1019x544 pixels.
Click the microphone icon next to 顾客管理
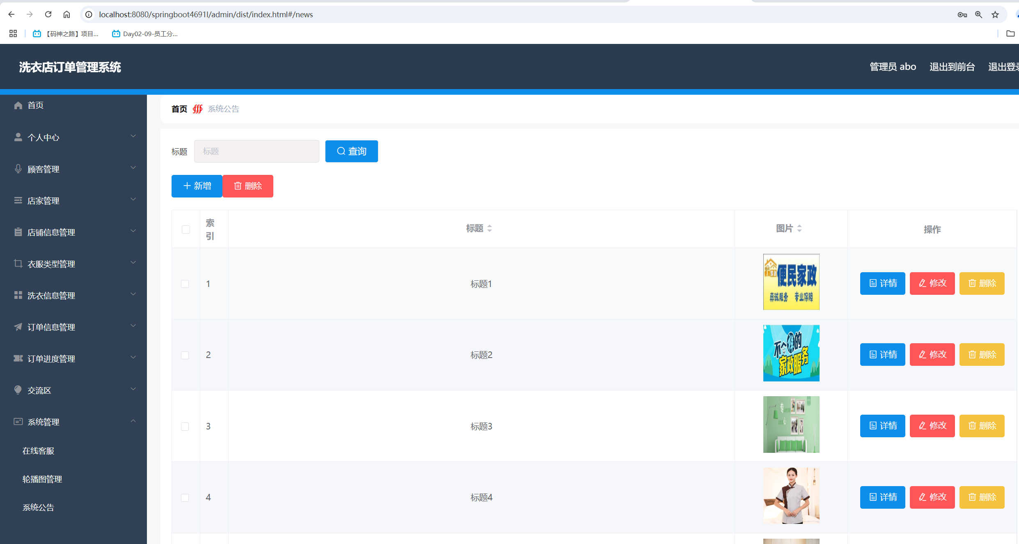tap(18, 169)
